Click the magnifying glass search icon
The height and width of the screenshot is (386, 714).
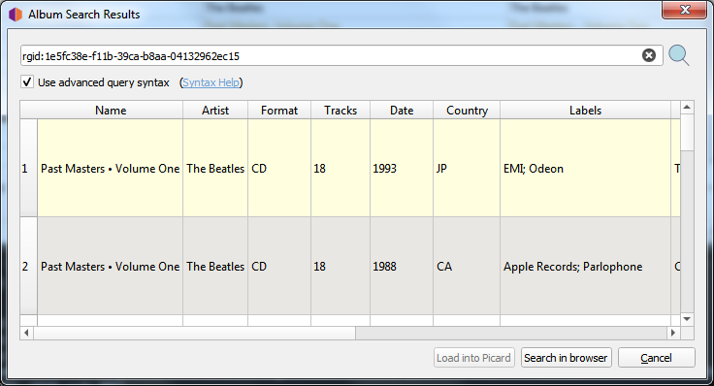(x=678, y=55)
